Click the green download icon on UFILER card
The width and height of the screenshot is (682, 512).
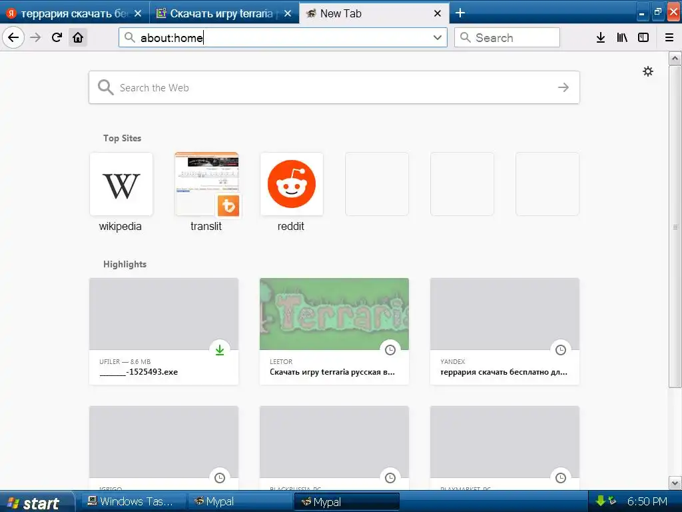(220, 350)
